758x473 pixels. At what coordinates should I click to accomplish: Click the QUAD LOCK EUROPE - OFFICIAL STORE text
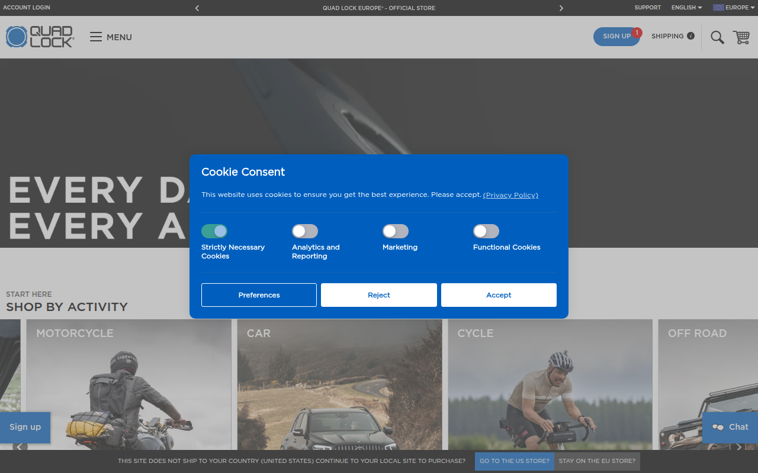click(x=379, y=8)
